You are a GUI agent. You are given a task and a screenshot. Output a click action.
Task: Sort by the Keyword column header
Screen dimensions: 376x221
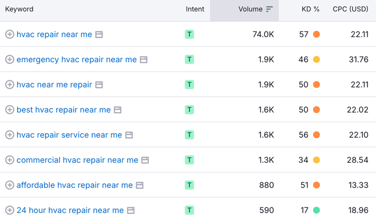(19, 9)
